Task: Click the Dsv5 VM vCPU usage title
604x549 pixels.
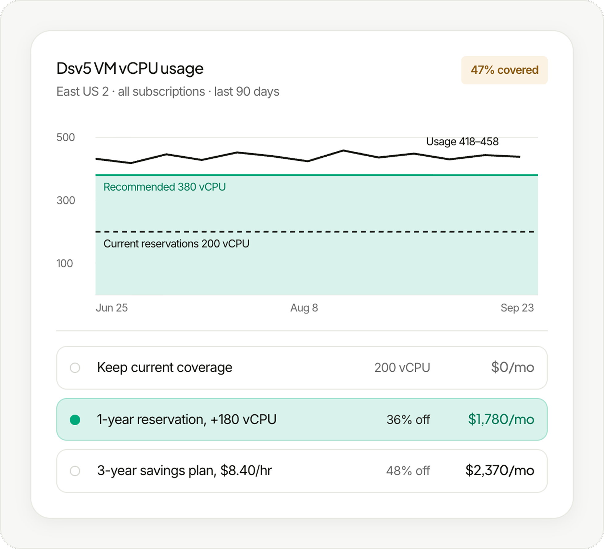Action: [x=130, y=68]
